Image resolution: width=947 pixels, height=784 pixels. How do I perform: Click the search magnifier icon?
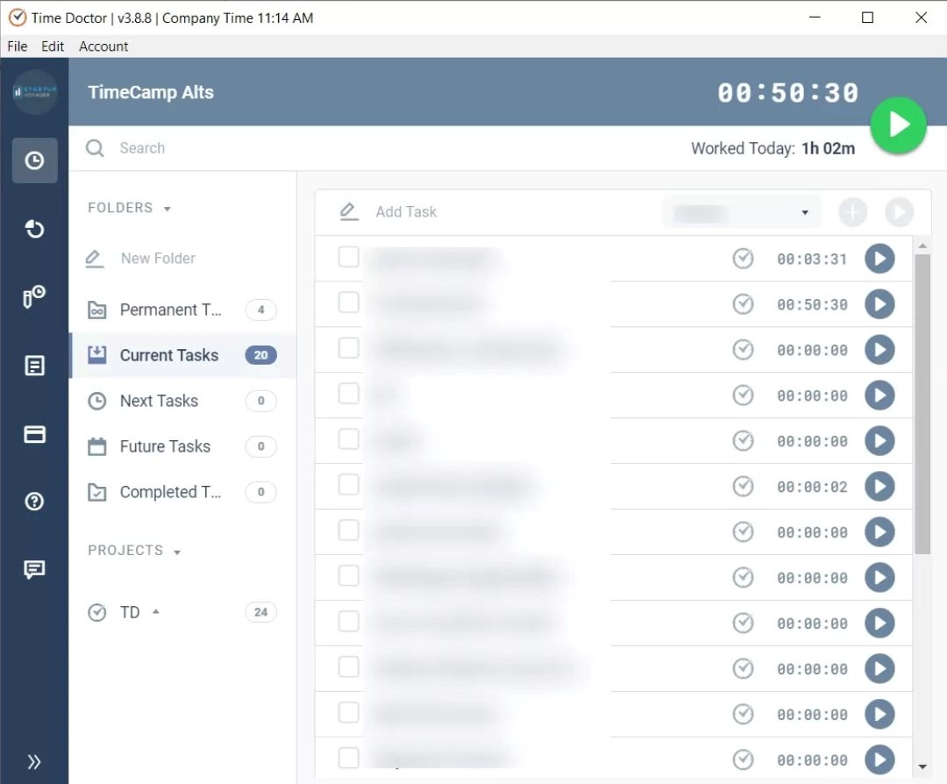click(95, 148)
